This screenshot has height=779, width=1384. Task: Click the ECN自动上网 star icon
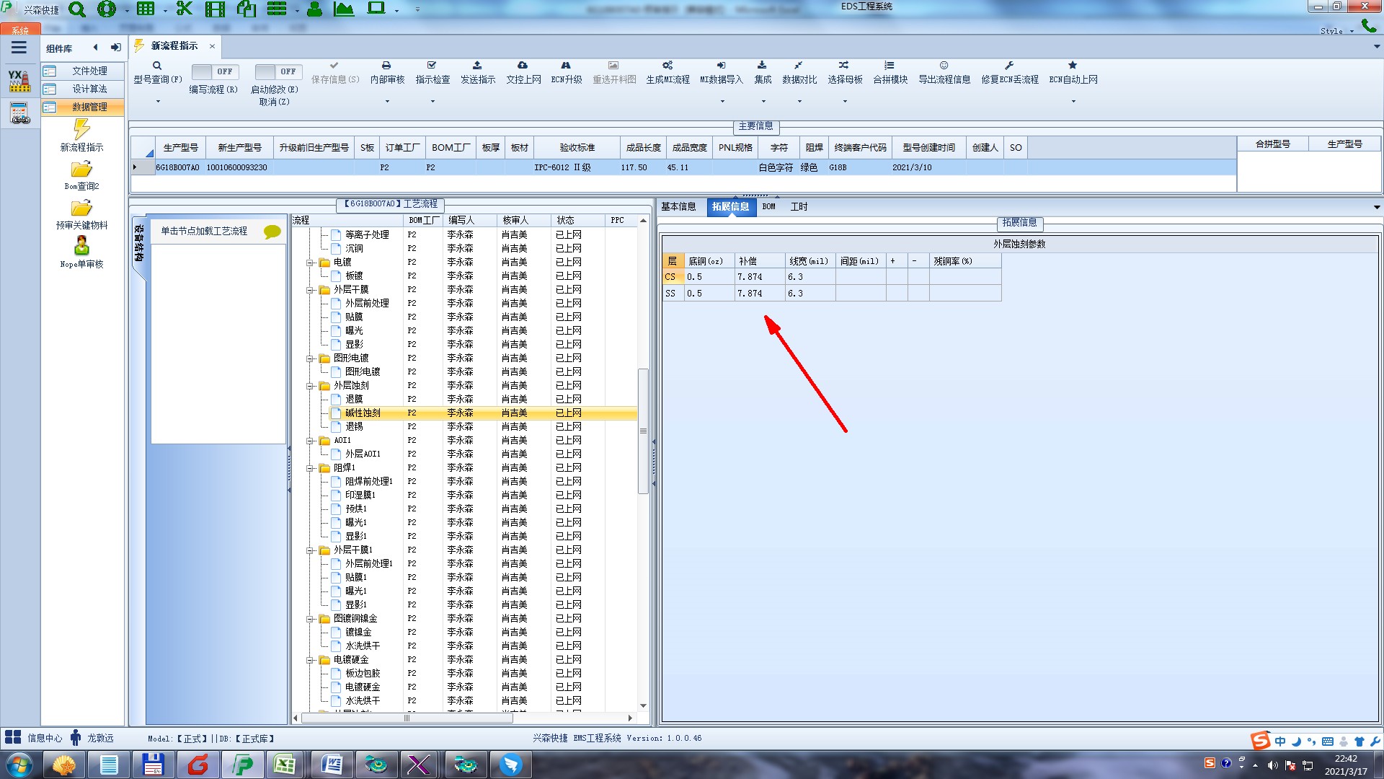tap(1073, 66)
